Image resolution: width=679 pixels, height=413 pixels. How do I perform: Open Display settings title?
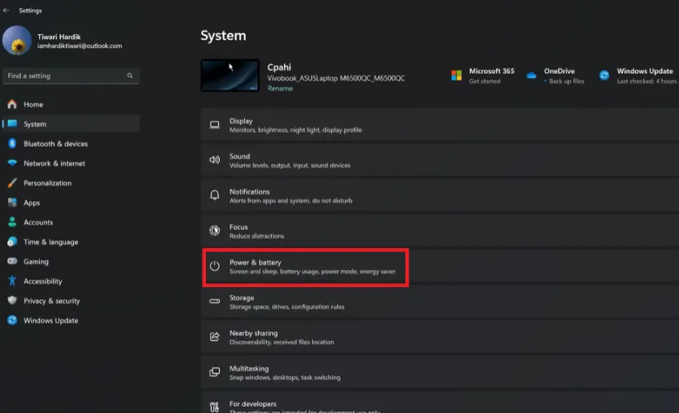(x=241, y=121)
